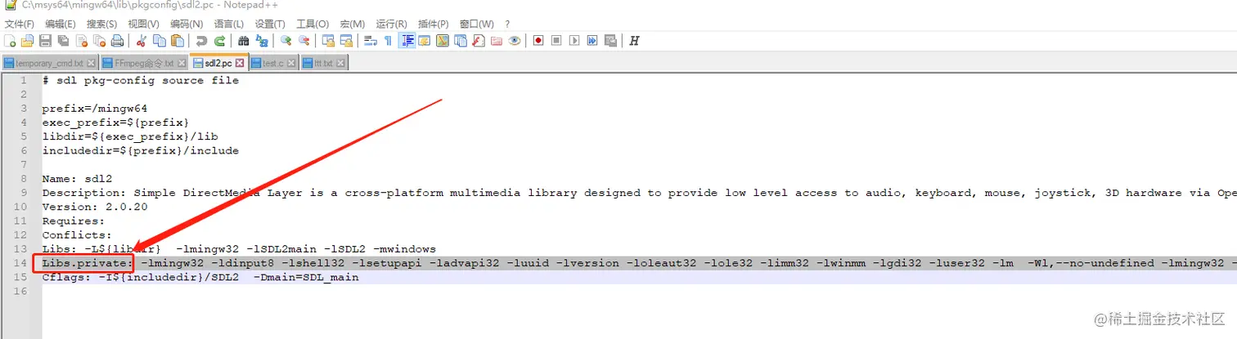1237x339 pixels.
Task: Open the 窗口(W) menu
Action: click(476, 24)
